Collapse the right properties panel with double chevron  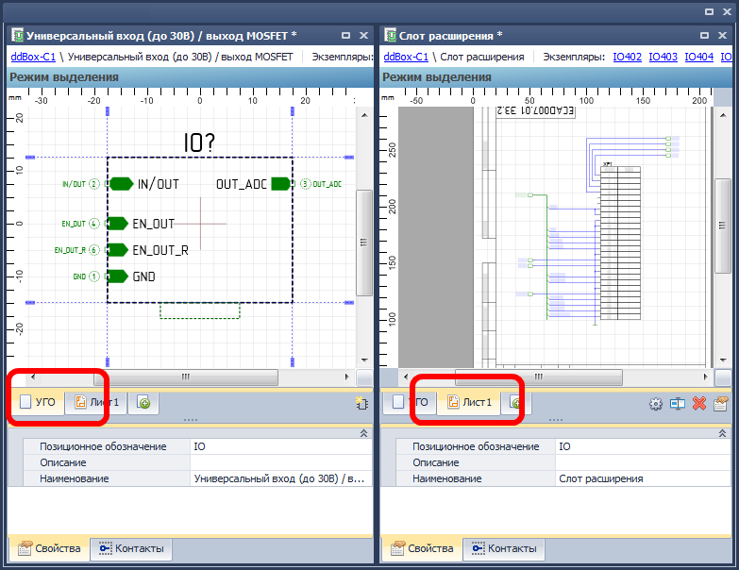coord(729,432)
